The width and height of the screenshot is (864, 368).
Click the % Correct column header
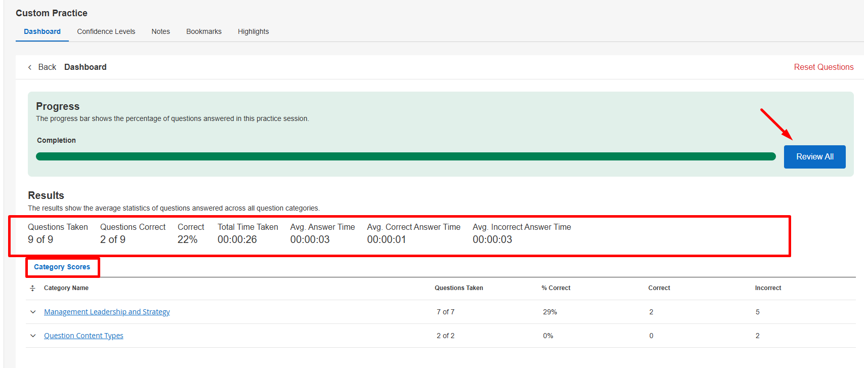click(556, 288)
